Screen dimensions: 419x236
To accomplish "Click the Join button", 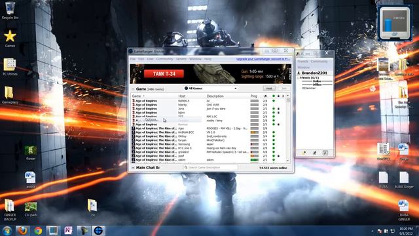I will pos(283,88).
